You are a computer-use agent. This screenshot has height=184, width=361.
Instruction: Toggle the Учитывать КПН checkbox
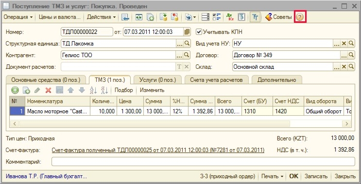click(x=199, y=31)
